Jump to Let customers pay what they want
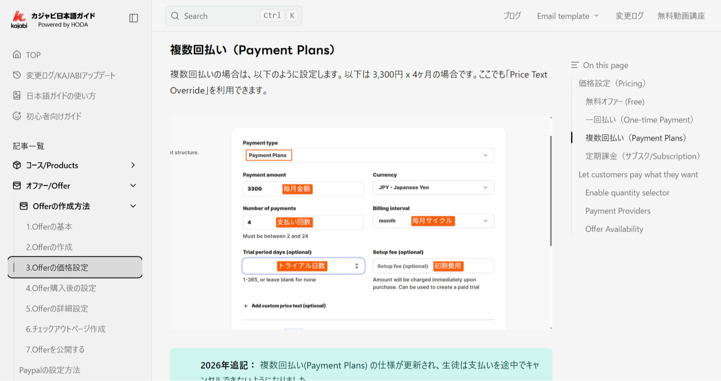This screenshot has width=721, height=381. (x=638, y=174)
